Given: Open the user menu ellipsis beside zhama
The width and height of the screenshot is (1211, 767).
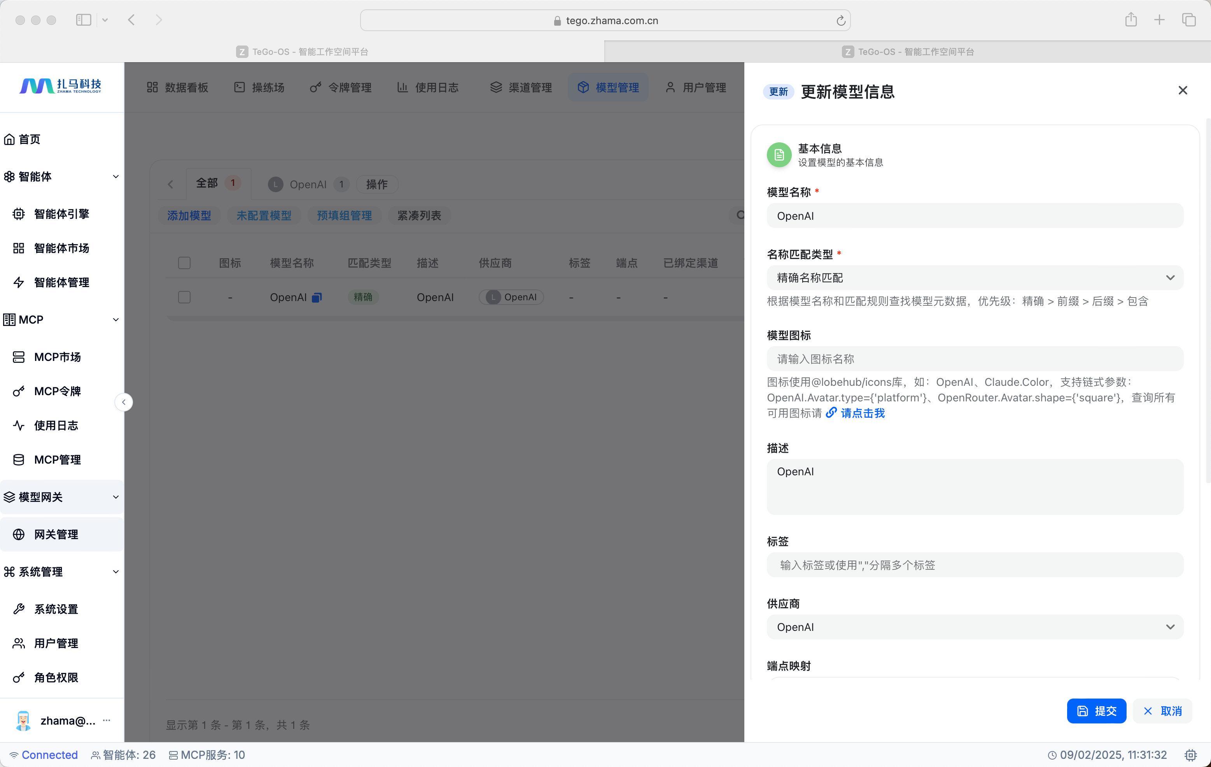Looking at the screenshot, I should point(107,720).
